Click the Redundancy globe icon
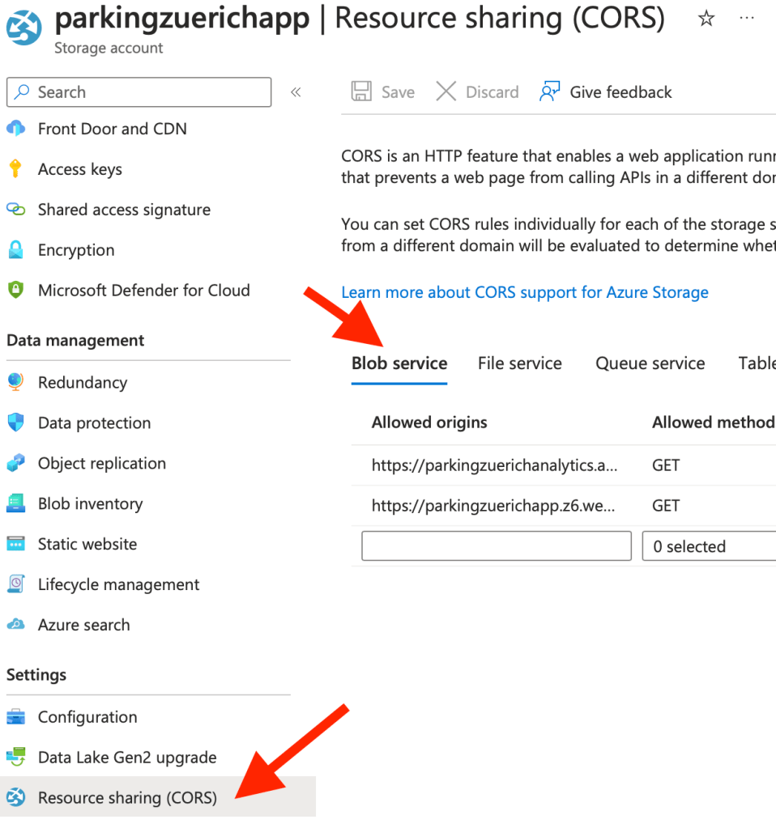776x828 pixels. pos(15,382)
